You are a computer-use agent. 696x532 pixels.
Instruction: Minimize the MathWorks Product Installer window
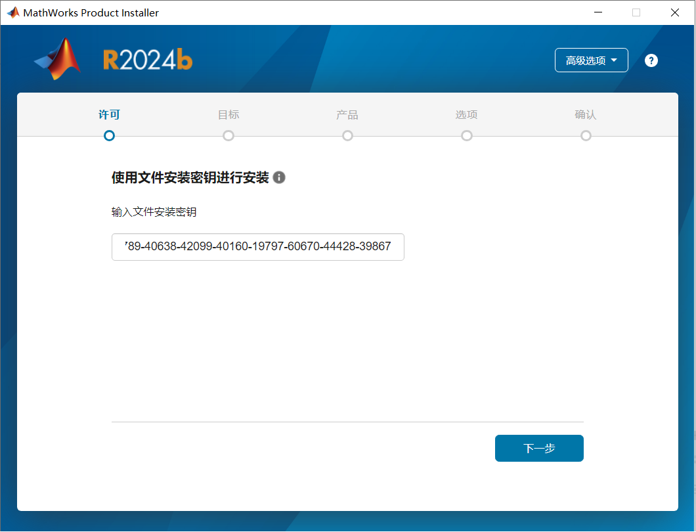[598, 12]
